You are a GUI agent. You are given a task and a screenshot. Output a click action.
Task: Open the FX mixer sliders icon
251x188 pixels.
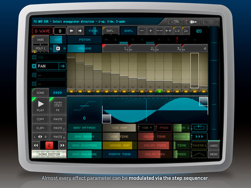[x=58, y=104]
